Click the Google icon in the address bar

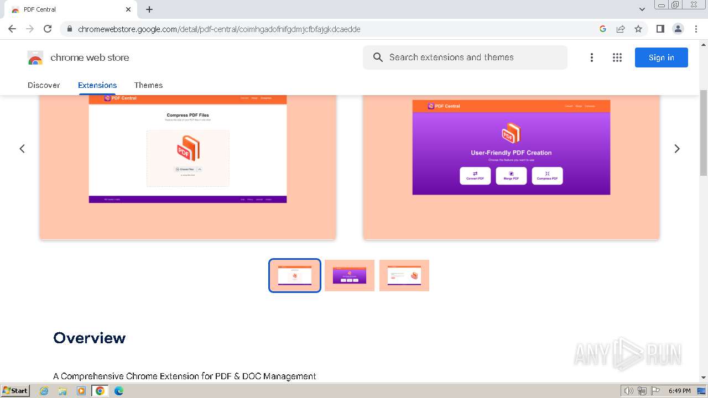pos(603,29)
